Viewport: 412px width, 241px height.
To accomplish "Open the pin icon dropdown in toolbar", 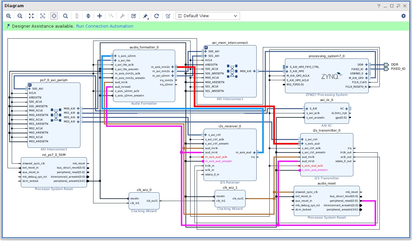I will pos(146,16).
